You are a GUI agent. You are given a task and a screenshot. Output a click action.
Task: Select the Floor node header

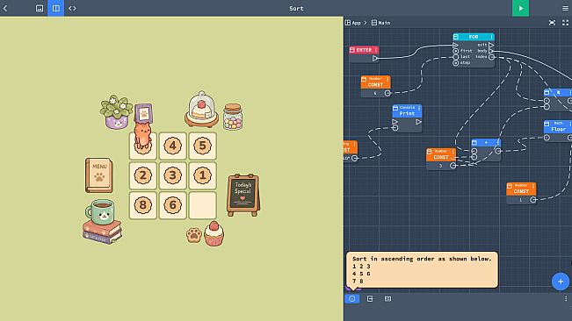pos(558,126)
